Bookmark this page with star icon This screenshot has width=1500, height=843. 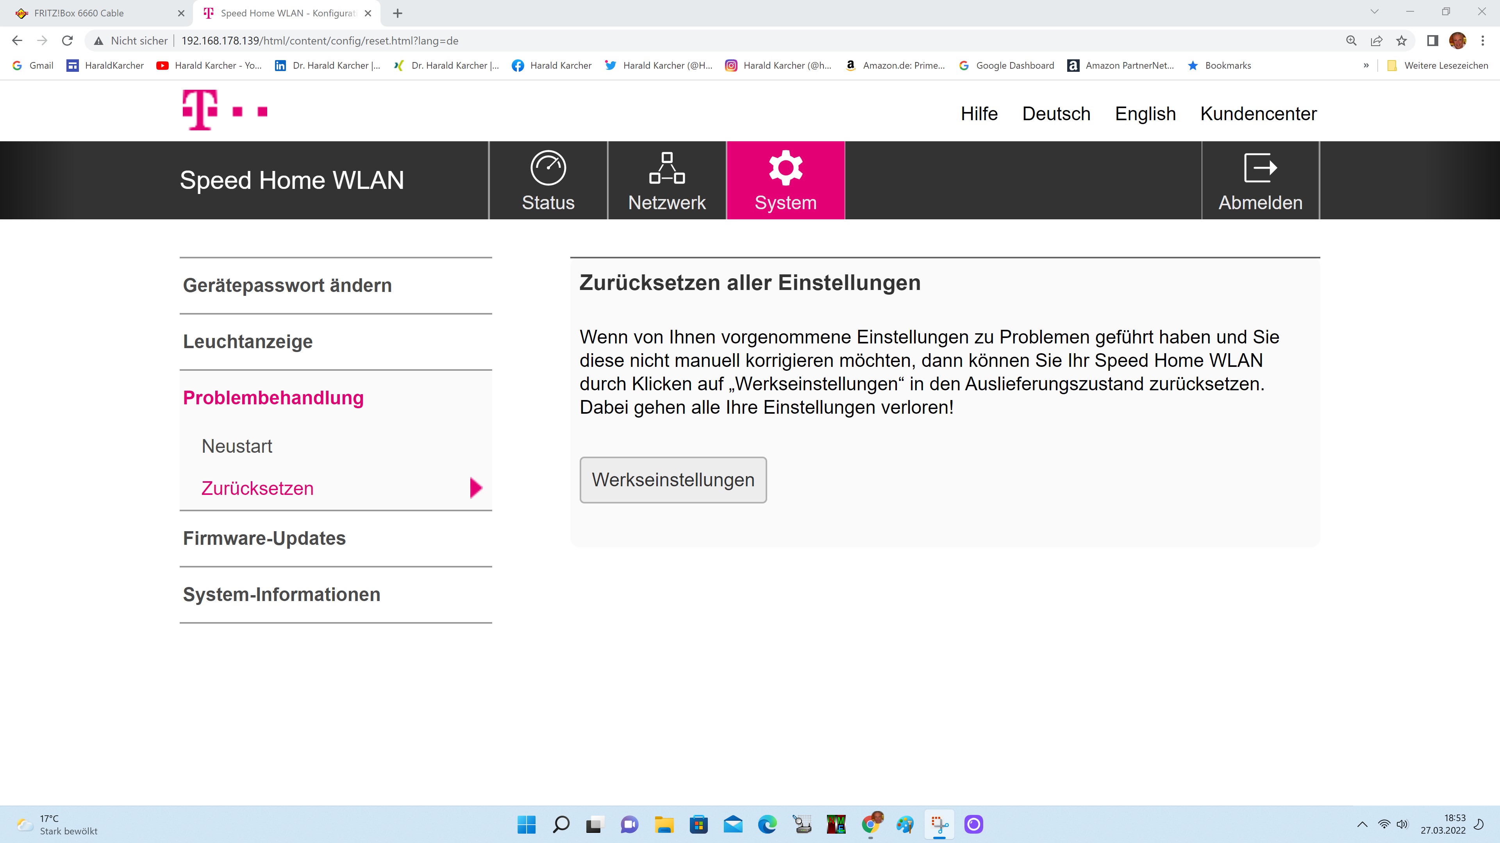(1402, 41)
